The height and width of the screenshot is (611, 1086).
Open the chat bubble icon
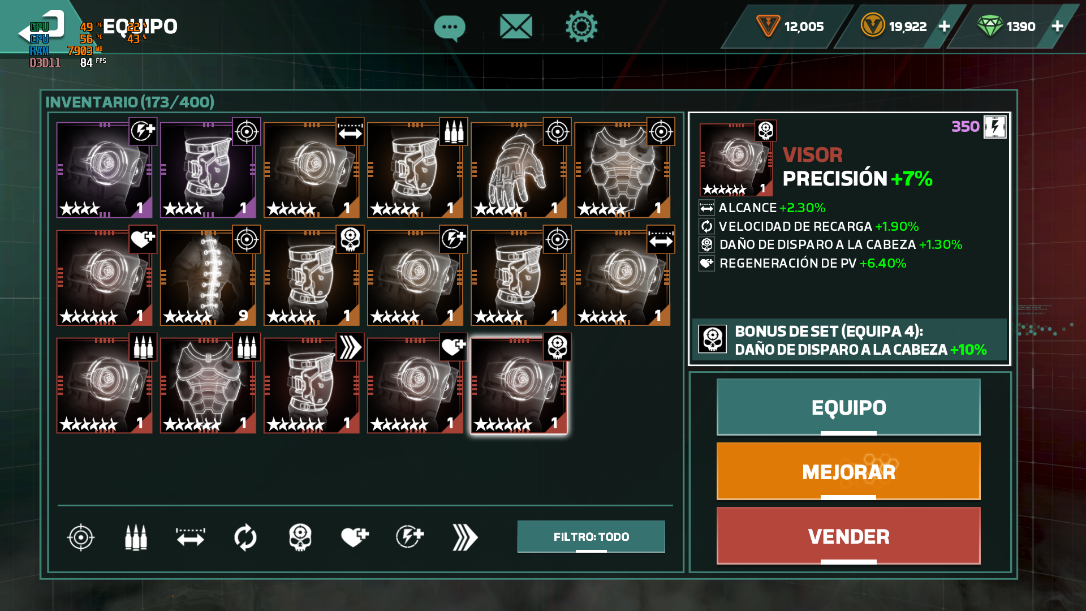coord(450,27)
